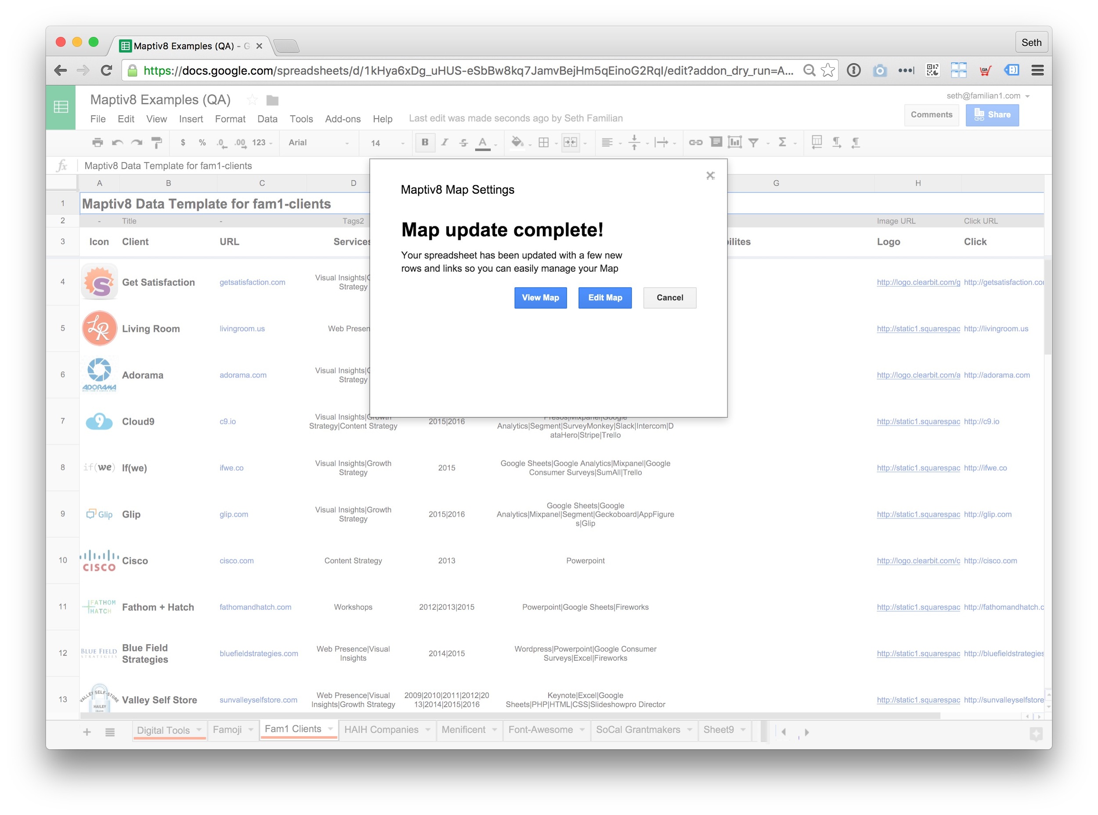Open the font family dropdown Arial
The image size is (1098, 815).
click(x=318, y=143)
